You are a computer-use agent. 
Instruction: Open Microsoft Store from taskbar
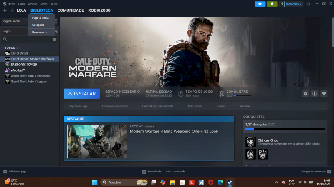[182, 182]
